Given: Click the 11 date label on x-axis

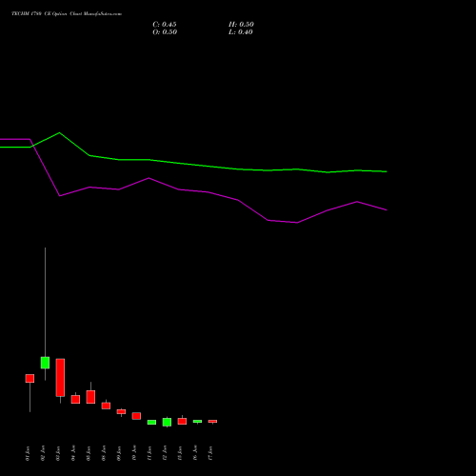Looking at the screenshot, I should click(149, 453).
